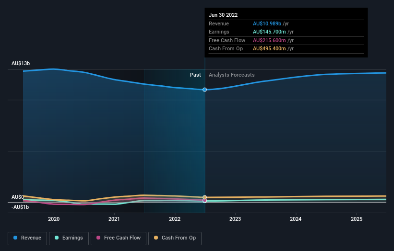Viewport: 394px width, 251px height.
Task: Click the Analysts Forecasts label
Action: pos(232,75)
